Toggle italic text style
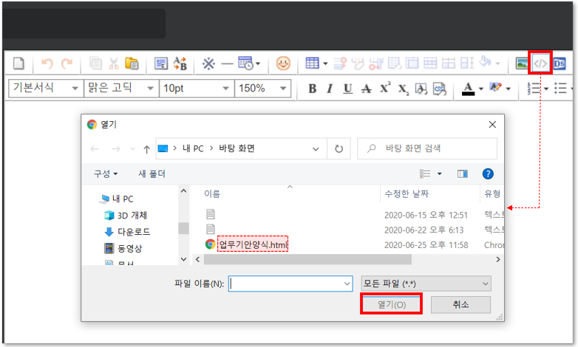The image size is (578, 347). (329, 89)
